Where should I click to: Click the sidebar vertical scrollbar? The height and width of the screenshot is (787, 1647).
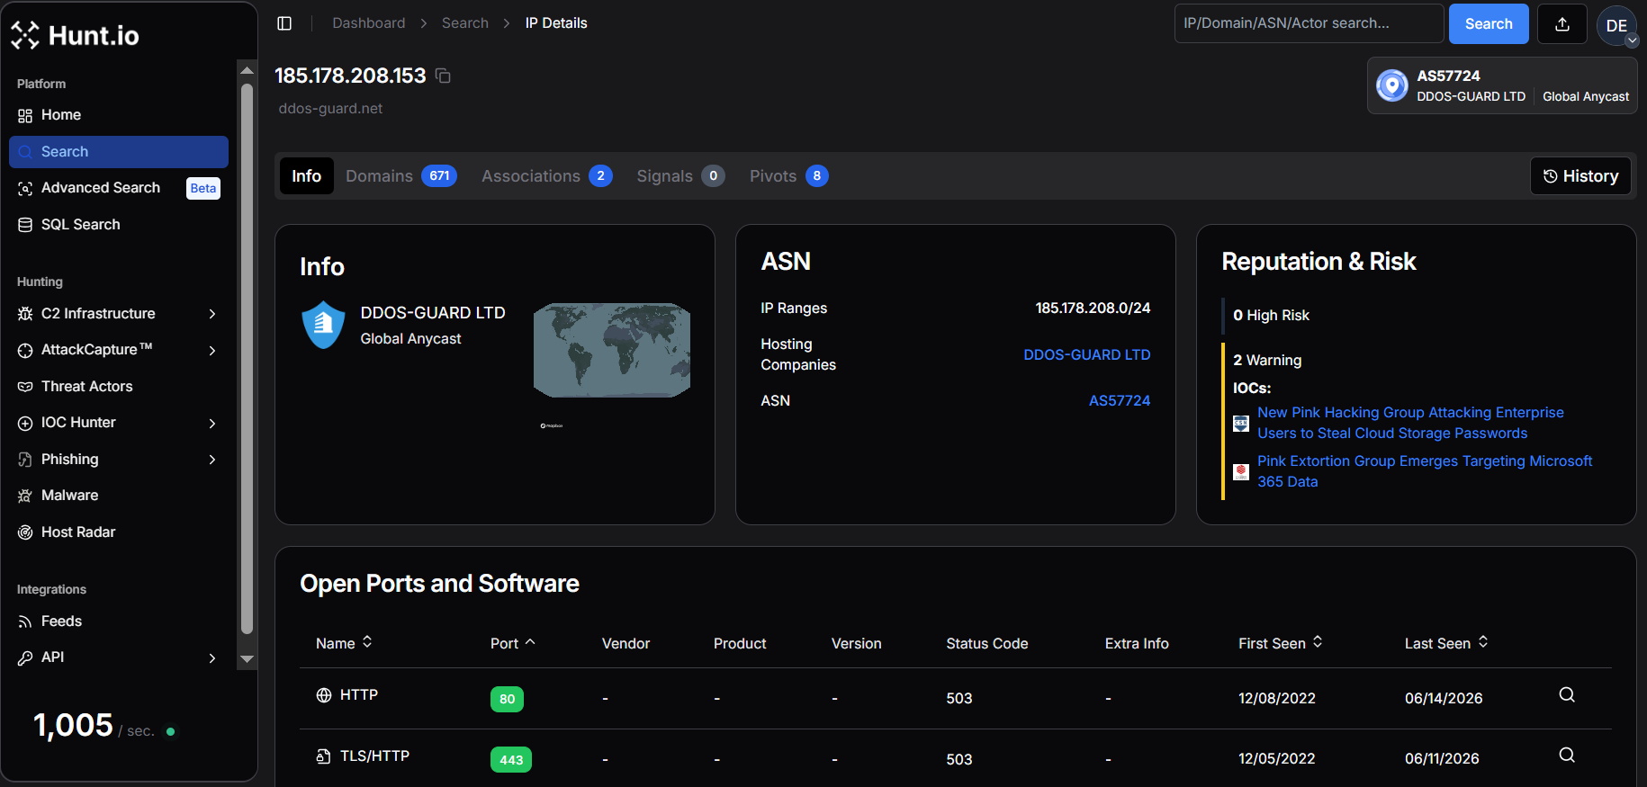click(x=247, y=359)
